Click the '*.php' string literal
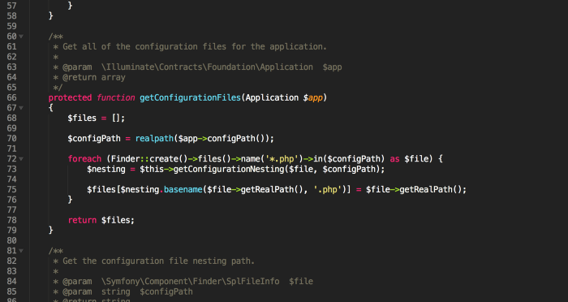 [x=282, y=159]
